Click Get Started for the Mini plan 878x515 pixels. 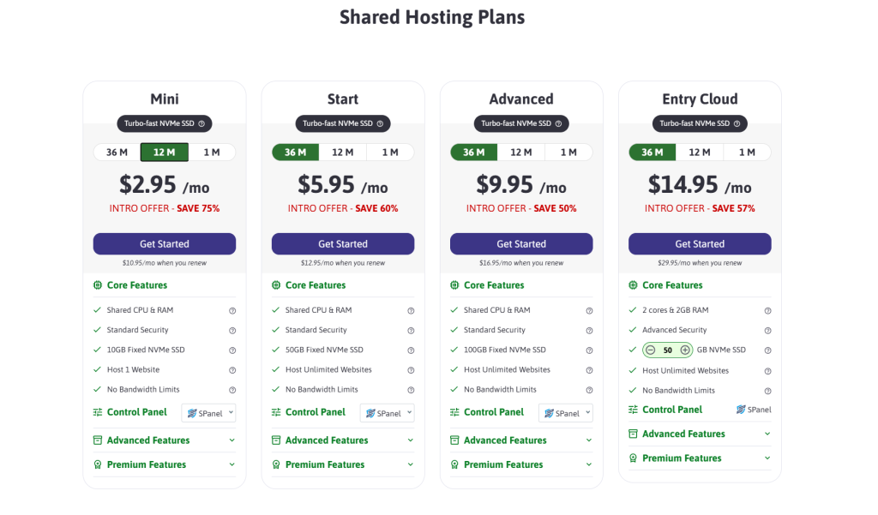[x=165, y=244]
